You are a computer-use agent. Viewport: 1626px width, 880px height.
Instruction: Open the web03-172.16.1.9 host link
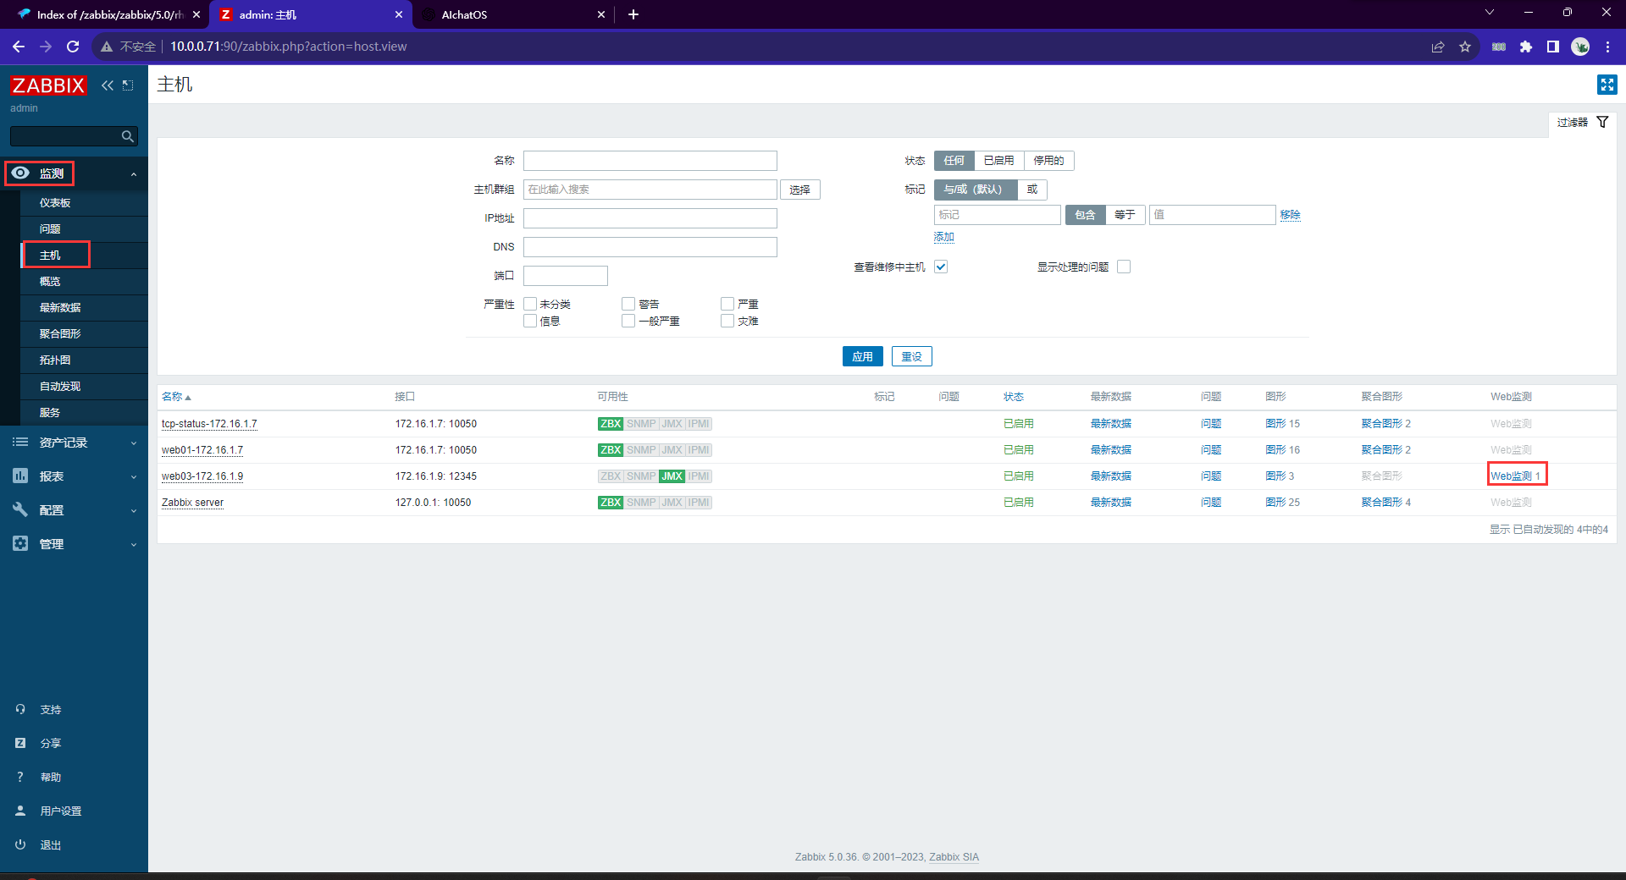click(x=202, y=476)
